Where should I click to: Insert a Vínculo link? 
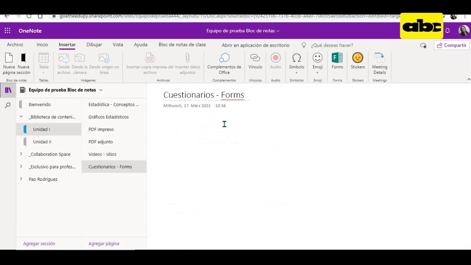(255, 61)
